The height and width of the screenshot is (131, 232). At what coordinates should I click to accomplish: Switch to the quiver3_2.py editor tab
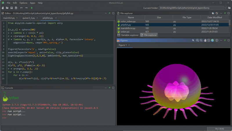coord(28,18)
